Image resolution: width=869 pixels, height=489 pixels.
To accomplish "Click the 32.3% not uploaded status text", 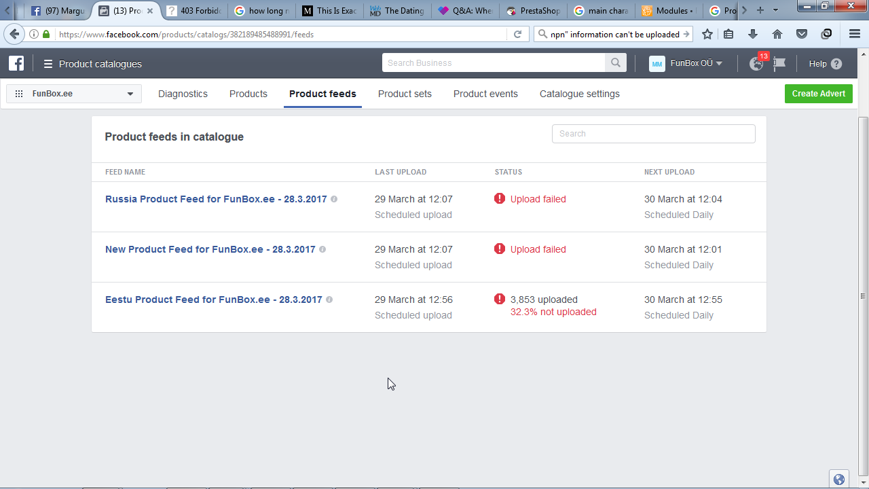I will tap(553, 312).
